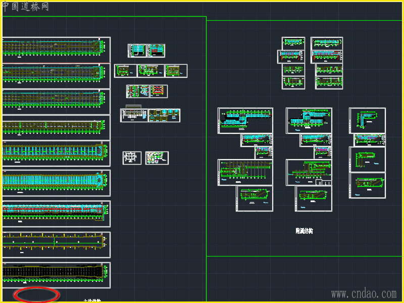Viewport: 404px width, 303px height.
Task: Select the large top-left sheet of 附属结构 group
Action: click(x=245, y=121)
